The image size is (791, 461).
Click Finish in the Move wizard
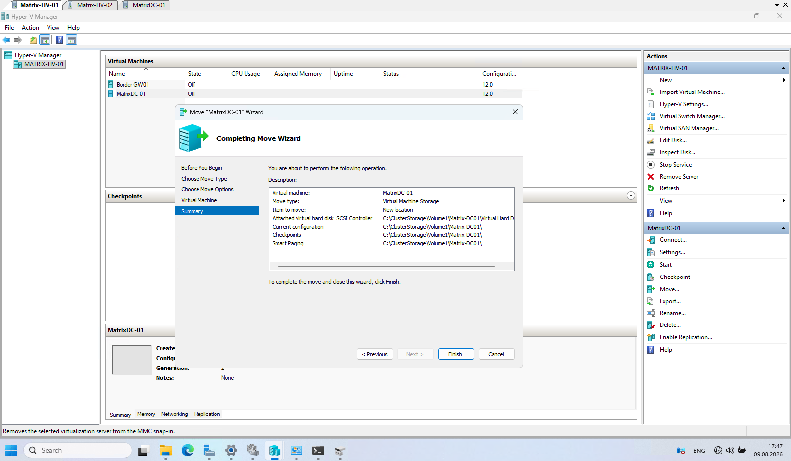(x=455, y=354)
